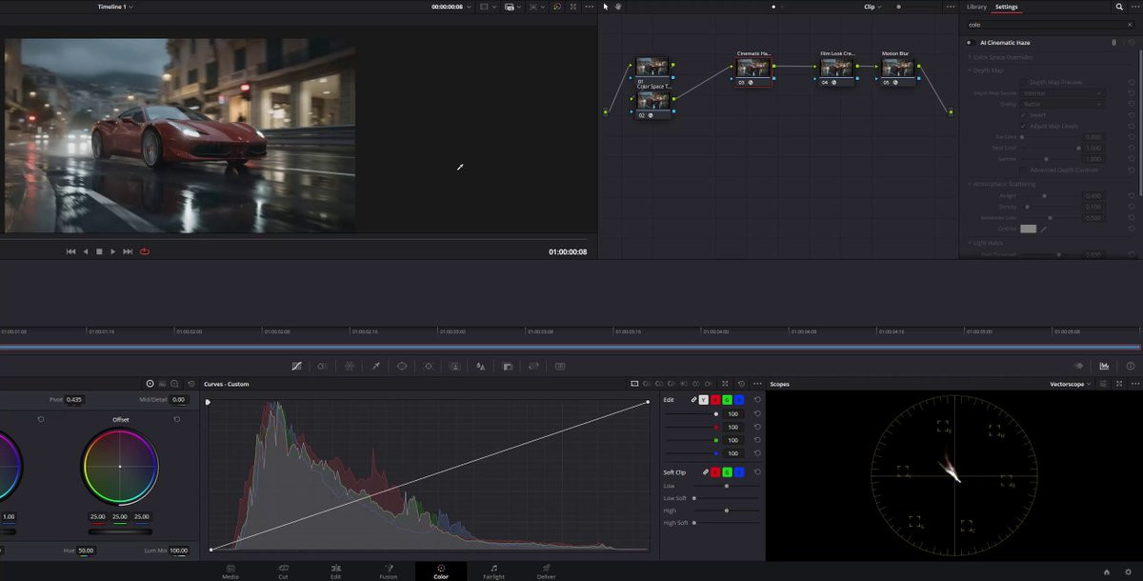
Task: Click the search icon in effects panel
Action: pos(1119,7)
